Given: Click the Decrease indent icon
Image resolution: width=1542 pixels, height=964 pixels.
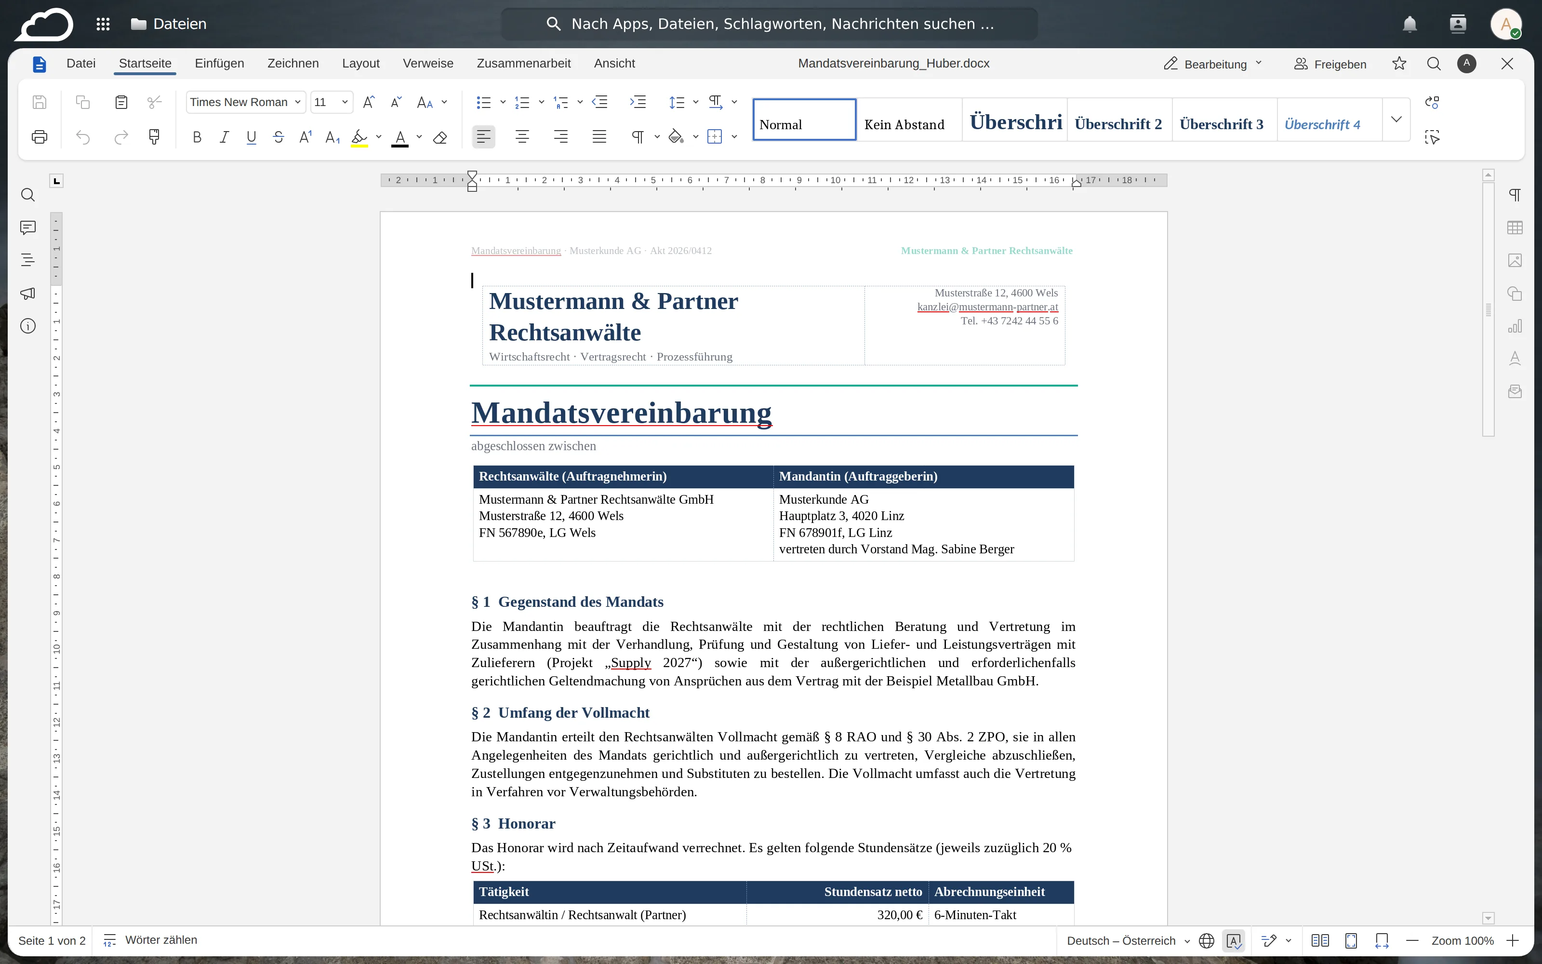Looking at the screenshot, I should pyautogui.click(x=599, y=102).
